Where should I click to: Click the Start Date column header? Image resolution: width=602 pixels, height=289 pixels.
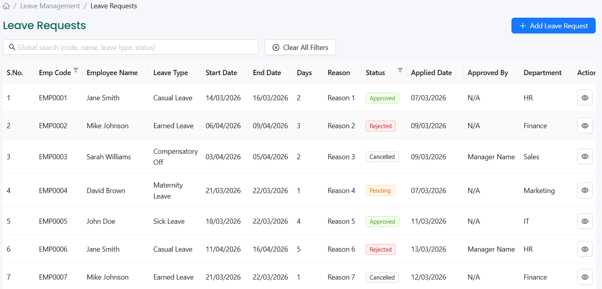(x=221, y=73)
